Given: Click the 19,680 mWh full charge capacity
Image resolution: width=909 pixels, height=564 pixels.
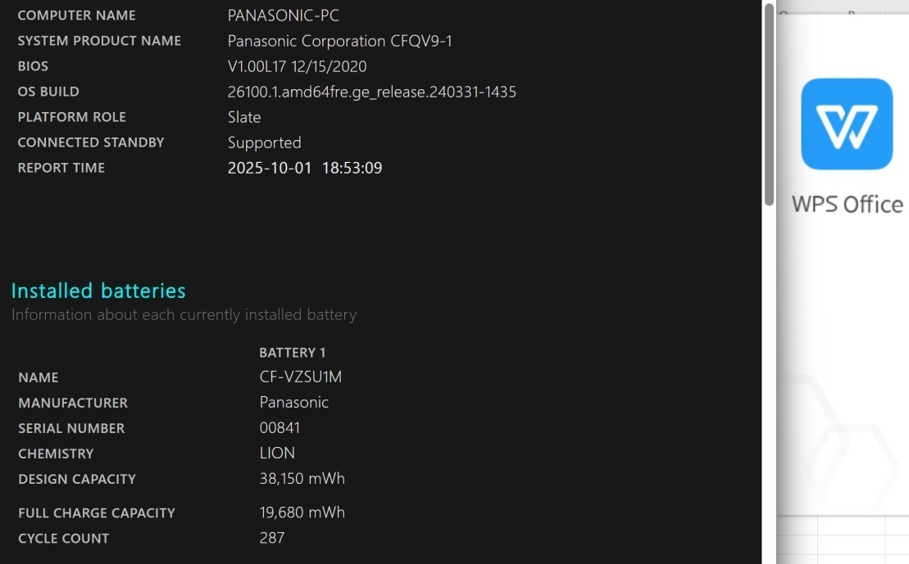Looking at the screenshot, I should [x=302, y=512].
